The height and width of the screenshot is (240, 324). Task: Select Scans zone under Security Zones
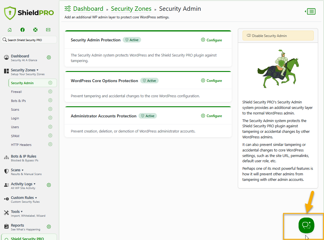pyautogui.click(x=15, y=110)
